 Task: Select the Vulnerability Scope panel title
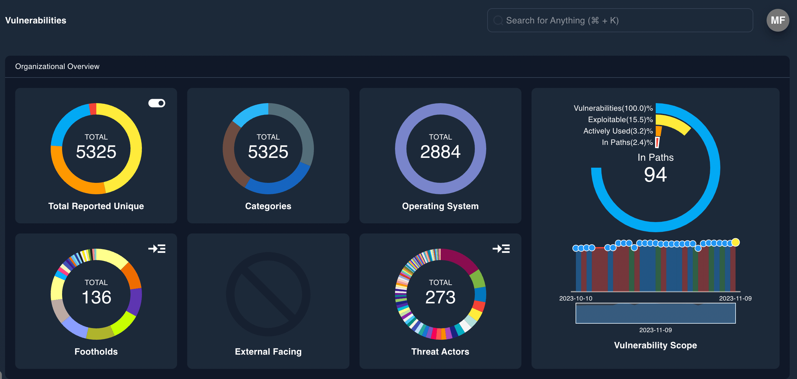point(655,345)
